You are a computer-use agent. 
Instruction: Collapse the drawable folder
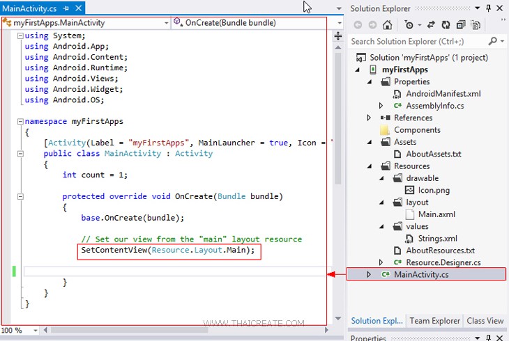(382, 178)
